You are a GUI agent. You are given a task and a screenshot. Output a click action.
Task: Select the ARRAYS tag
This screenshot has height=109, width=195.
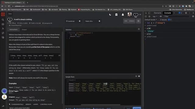28,104
